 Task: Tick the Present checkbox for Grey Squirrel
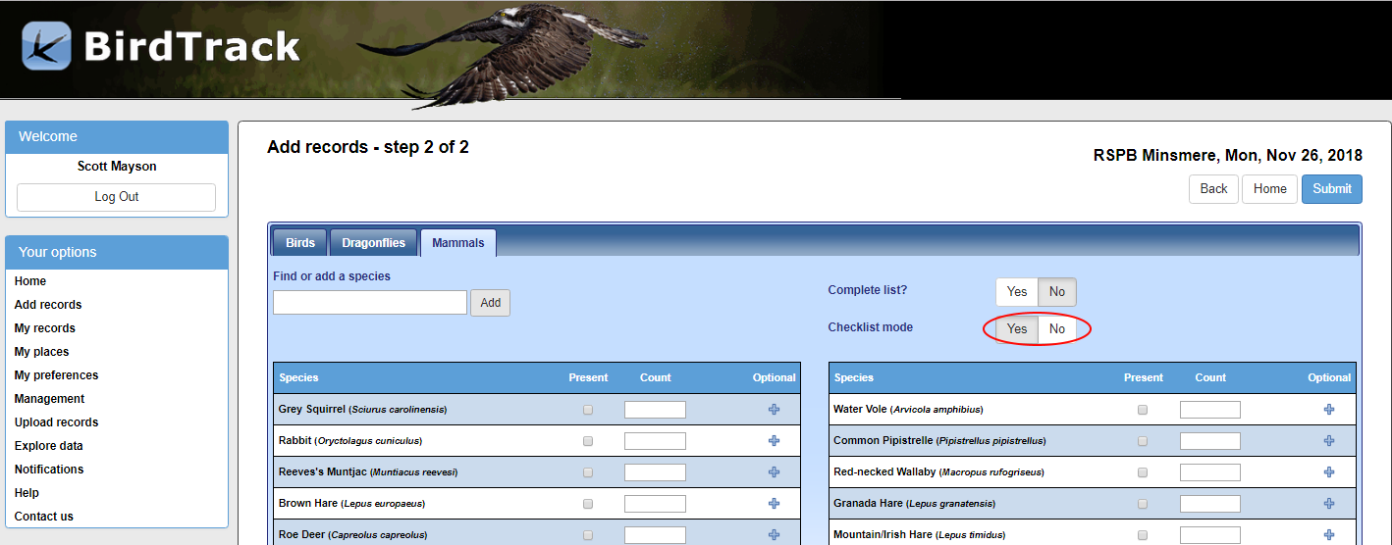tap(588, 410)
